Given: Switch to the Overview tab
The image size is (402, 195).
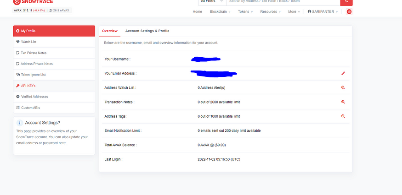Looking at the screenshot, I should click(110, 31).
